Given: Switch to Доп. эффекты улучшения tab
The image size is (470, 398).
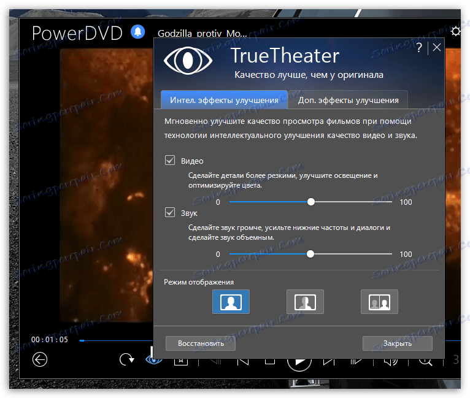Looking at the screenshot, I should (x=348, y=100).
